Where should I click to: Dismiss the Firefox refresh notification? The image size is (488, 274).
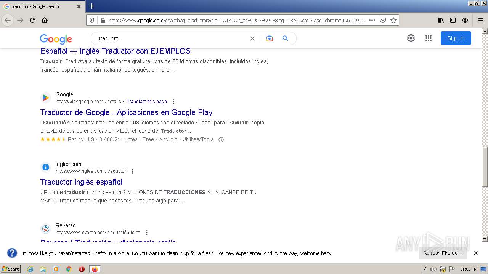(x=476, y=253)
